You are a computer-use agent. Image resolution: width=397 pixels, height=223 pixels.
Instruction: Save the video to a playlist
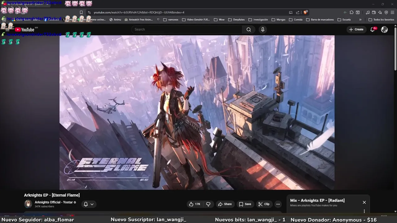click(245, 204)
